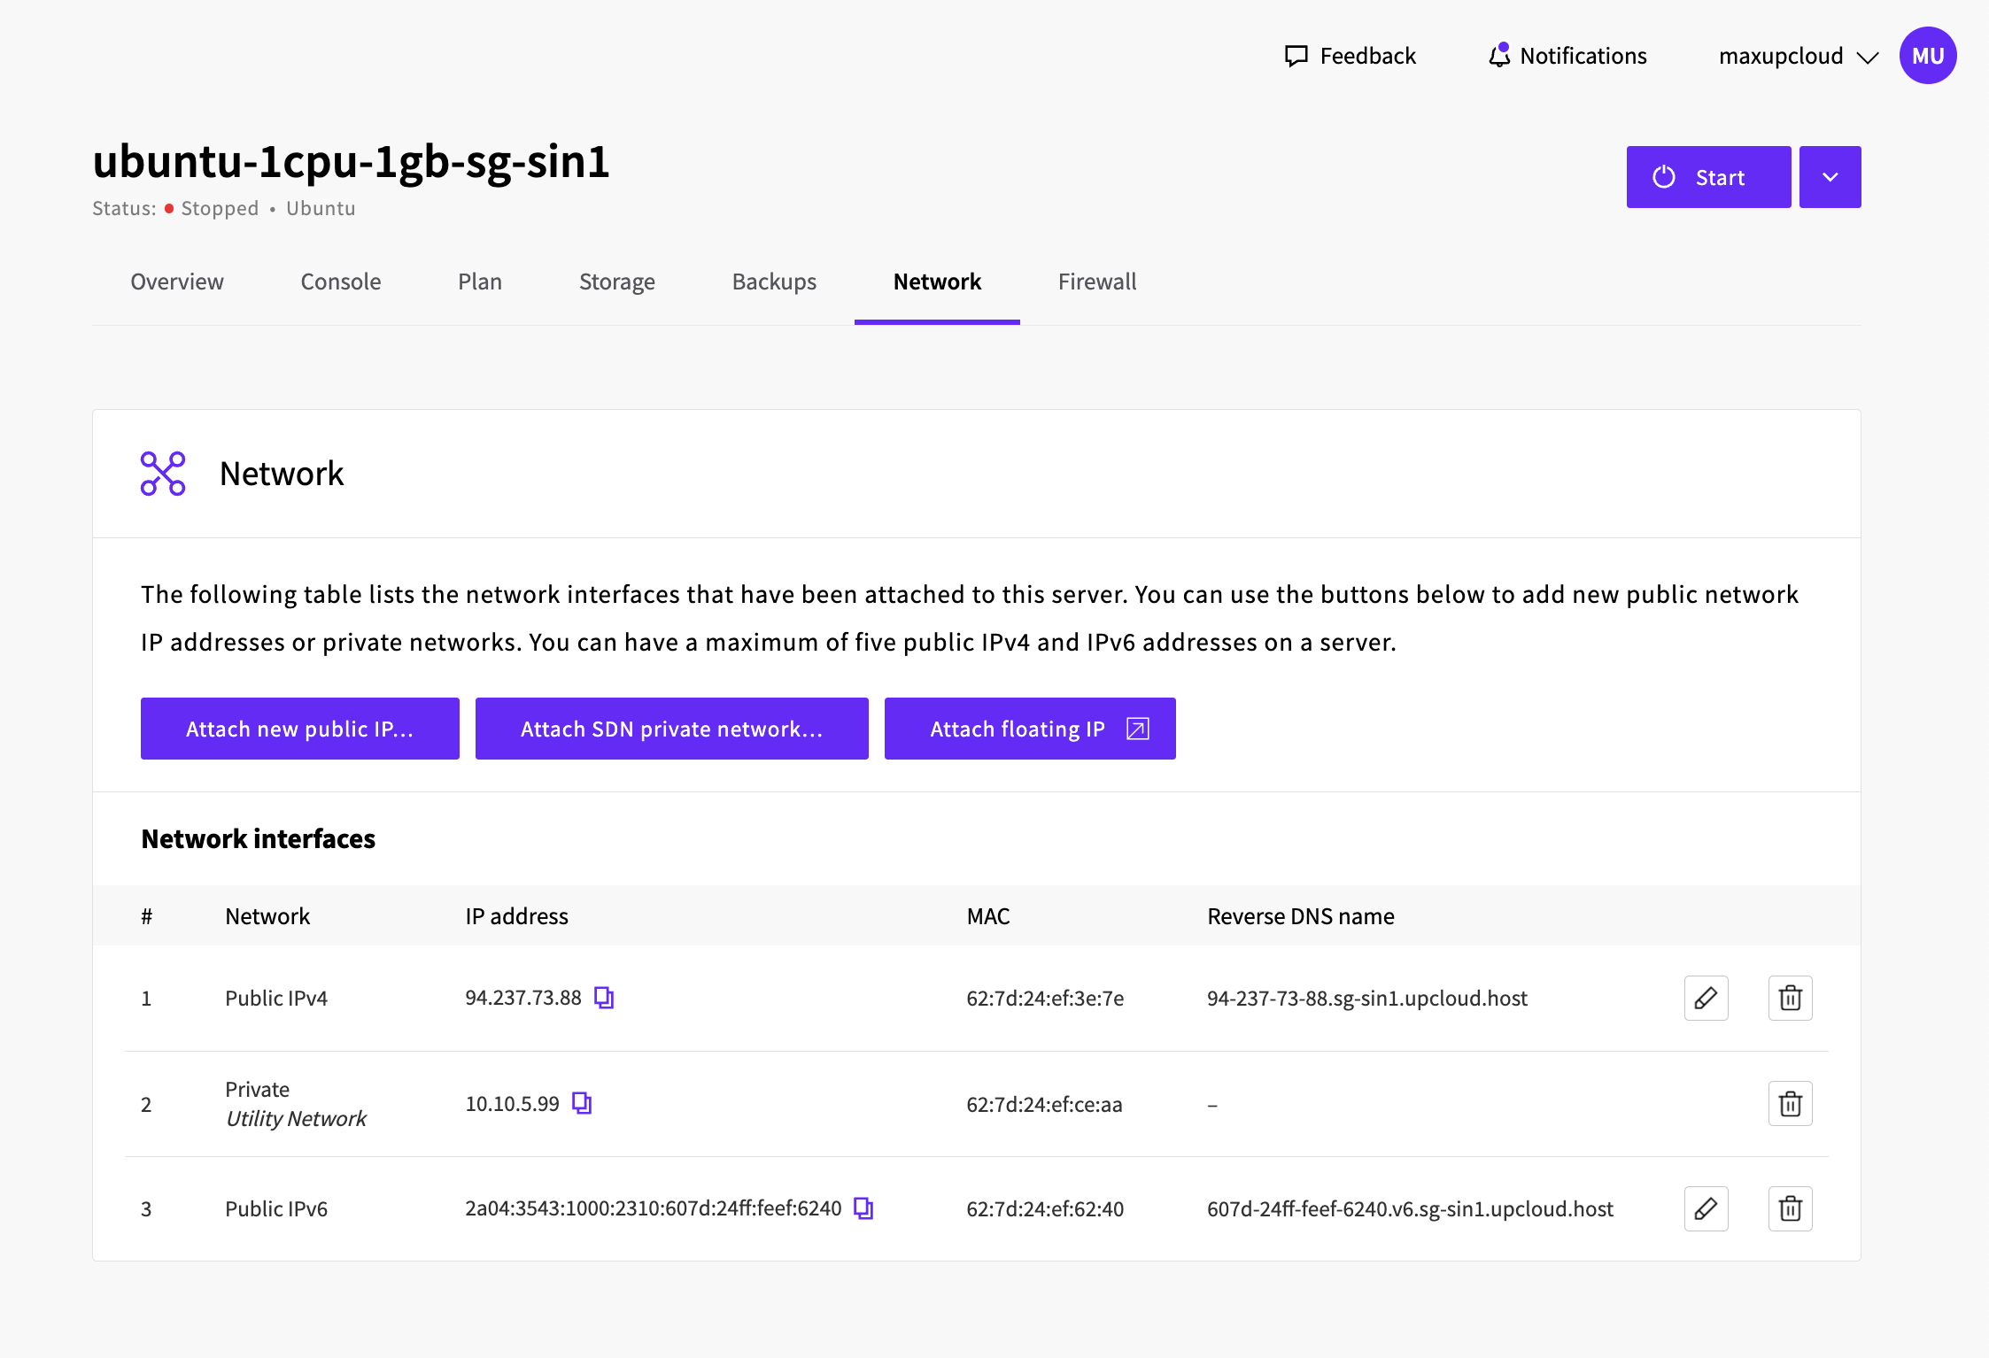Click the server title ubuntu-1cpu-1gb-sg-sin1
Screen dimensions: 1989x1358
coord(351,161)
